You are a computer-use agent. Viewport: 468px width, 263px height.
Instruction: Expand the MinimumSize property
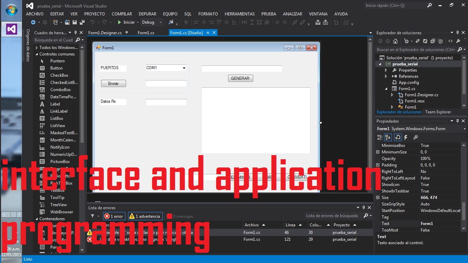(x=378, y=152)
